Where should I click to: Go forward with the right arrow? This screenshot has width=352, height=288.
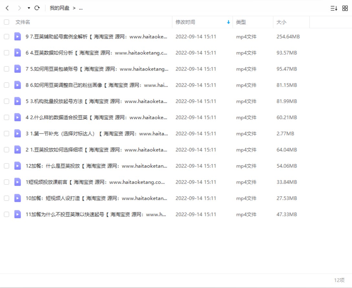(19, 8)
